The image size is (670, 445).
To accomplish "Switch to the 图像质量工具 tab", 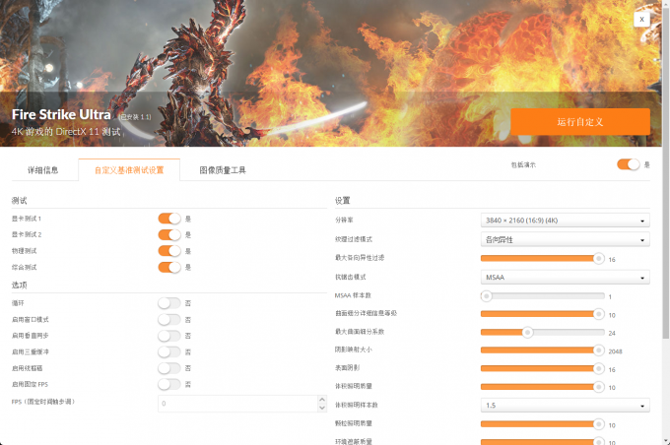I will click(223, 170).
